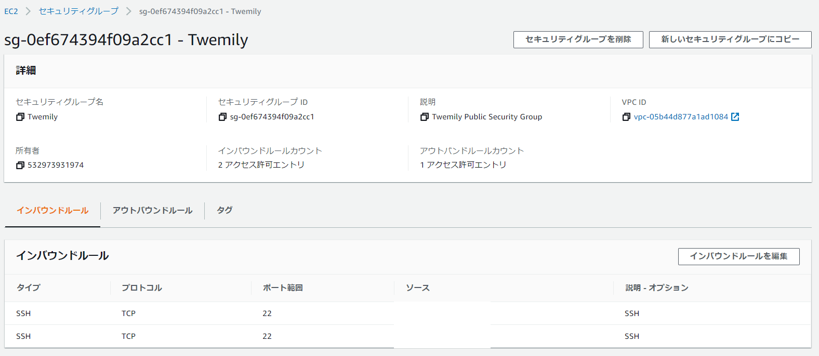
Task: Open the タグ tab
Action: click(224, 210)
